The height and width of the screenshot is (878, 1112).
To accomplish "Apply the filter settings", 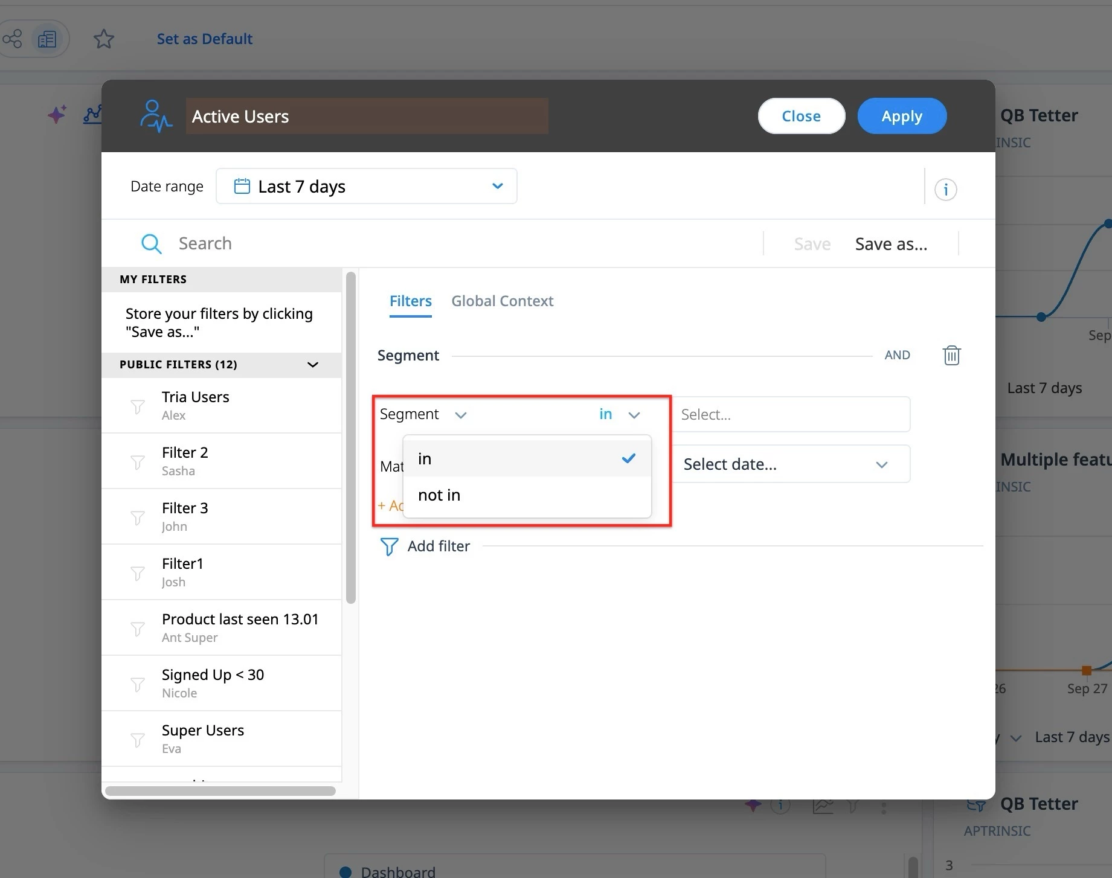I will pos(902,116).
